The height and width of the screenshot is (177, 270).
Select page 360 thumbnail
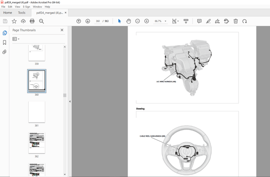pyautogui.click(x=37, y=81)
